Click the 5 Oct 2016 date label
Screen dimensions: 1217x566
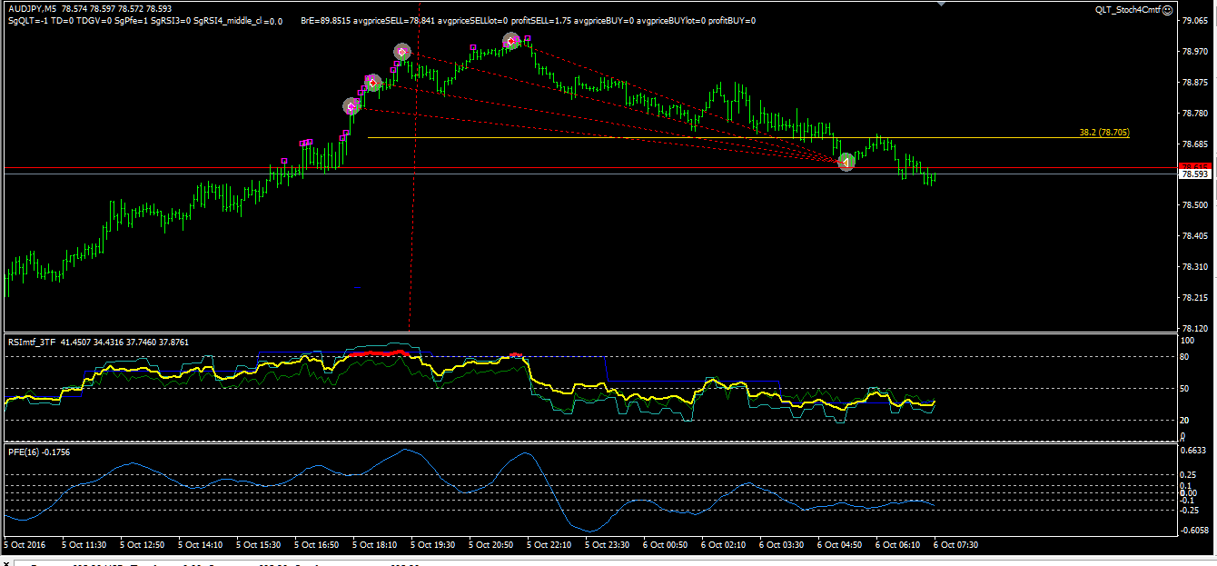pyautogui.click(x=25, y=545)
